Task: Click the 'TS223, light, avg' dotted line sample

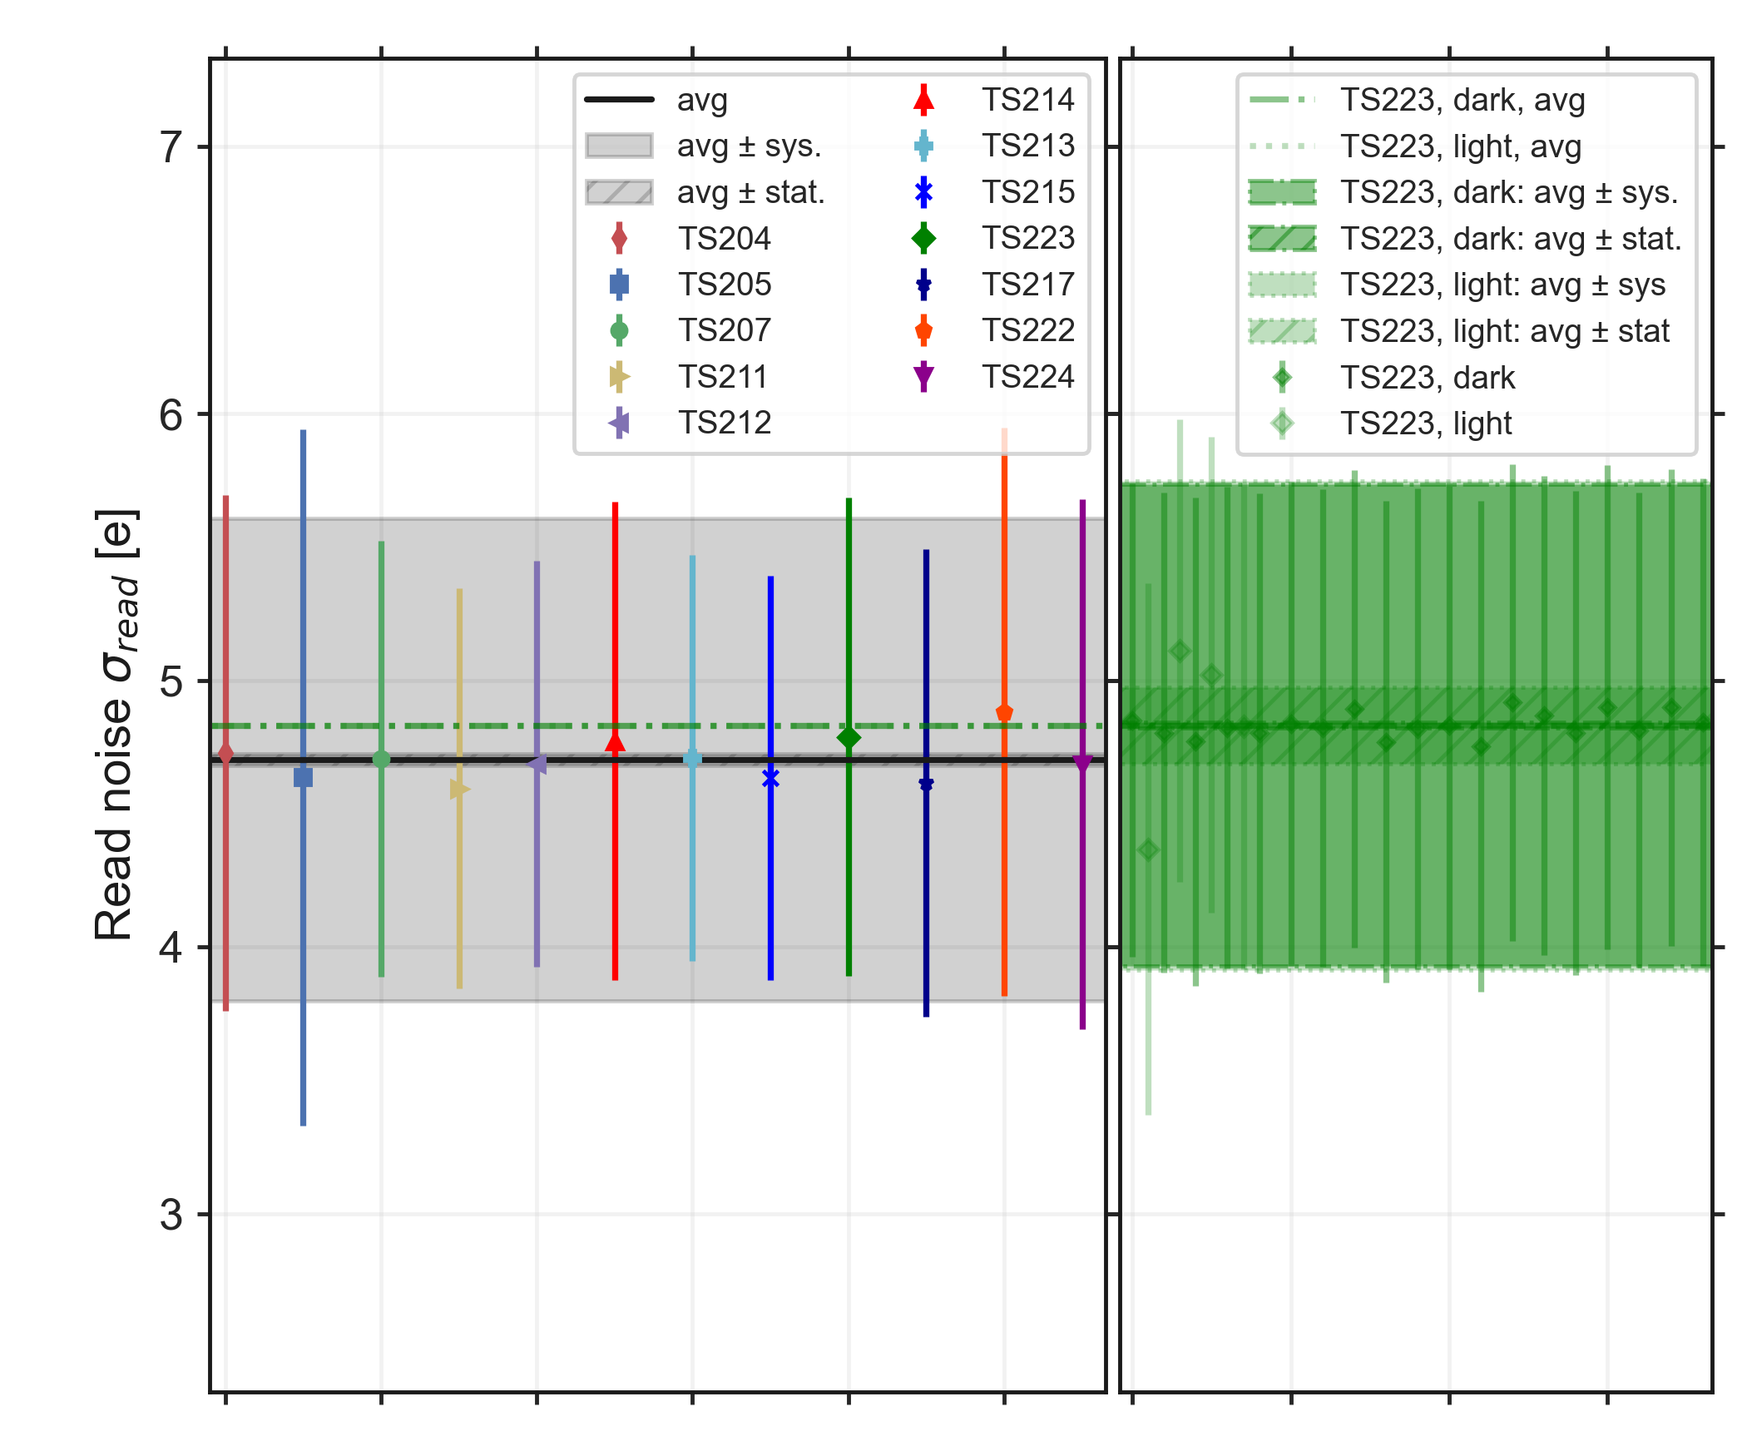Action: (1282, 146)
